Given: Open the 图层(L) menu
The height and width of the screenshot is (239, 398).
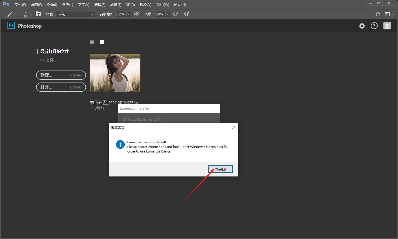Looking at the screenshot, I should [67, 5].
